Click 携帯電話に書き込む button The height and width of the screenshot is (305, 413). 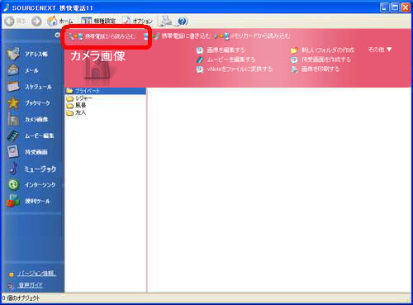pyautogui.click(x=178, y=36)
